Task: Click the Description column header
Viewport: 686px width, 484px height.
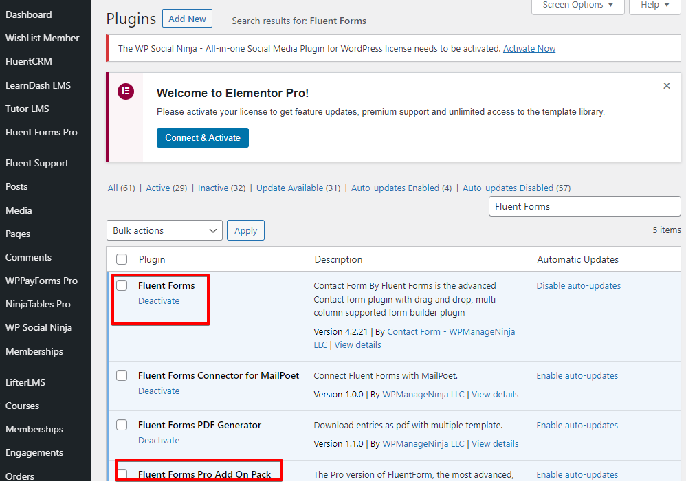Action: (x=338, y=259)
